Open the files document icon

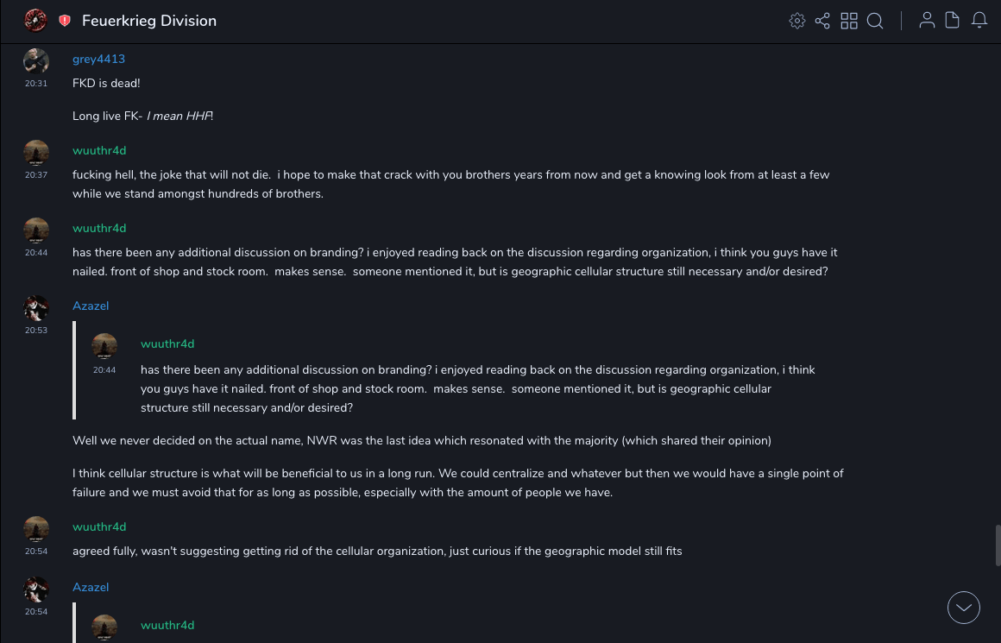pos(953,21)
